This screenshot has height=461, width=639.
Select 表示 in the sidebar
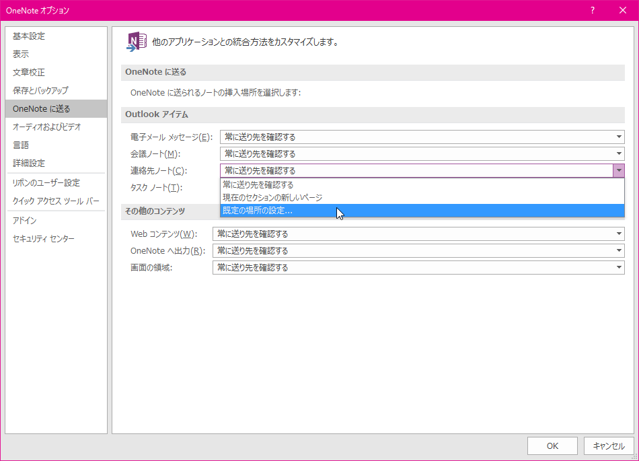tap(57, 54)
